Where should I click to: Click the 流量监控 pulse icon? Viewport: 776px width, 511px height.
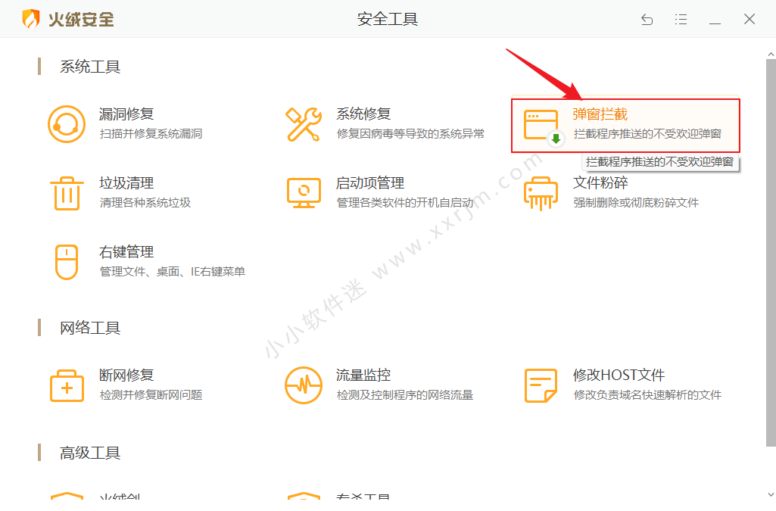click(304, 385)
